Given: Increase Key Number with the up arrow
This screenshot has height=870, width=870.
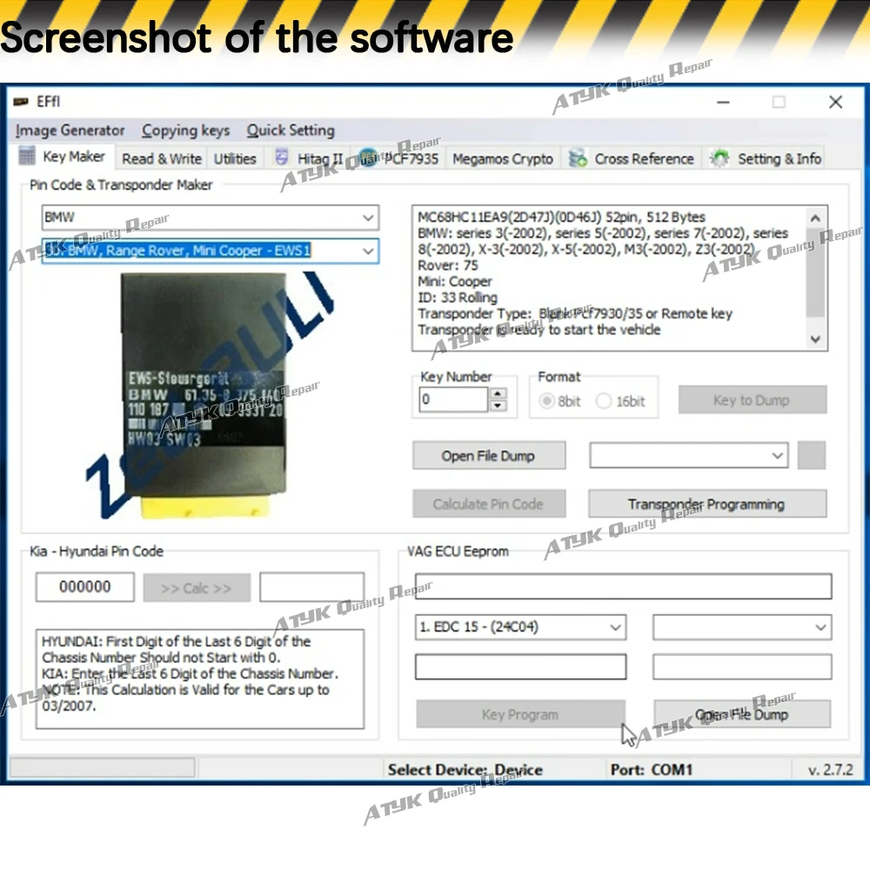Looking at the screenshot, I should [x=499, y=393].
